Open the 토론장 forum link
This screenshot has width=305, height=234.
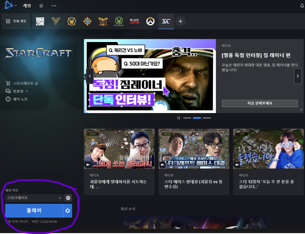17,91
